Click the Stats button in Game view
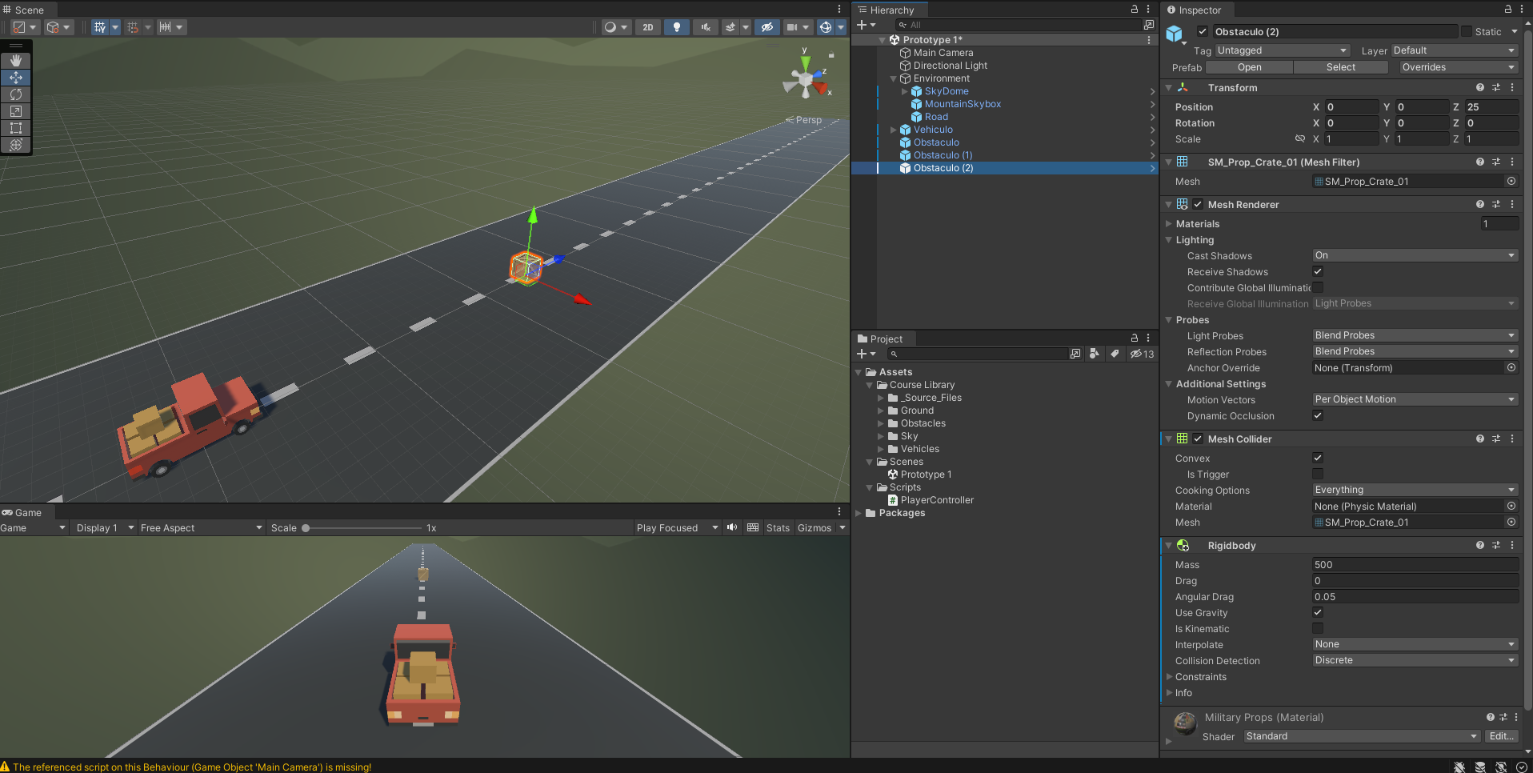1533x773 pixels. pyautogui.click(x=778, y=528)
